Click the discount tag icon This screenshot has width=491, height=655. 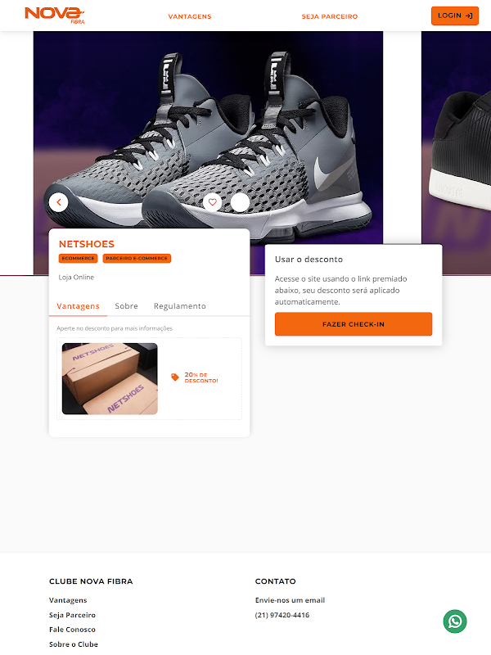175,377
